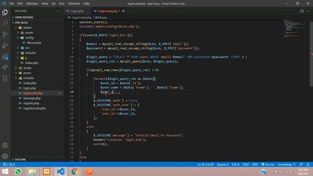Click CRLF line ending selector
This screenshot has height=176, width=313.
coord(246,164)
